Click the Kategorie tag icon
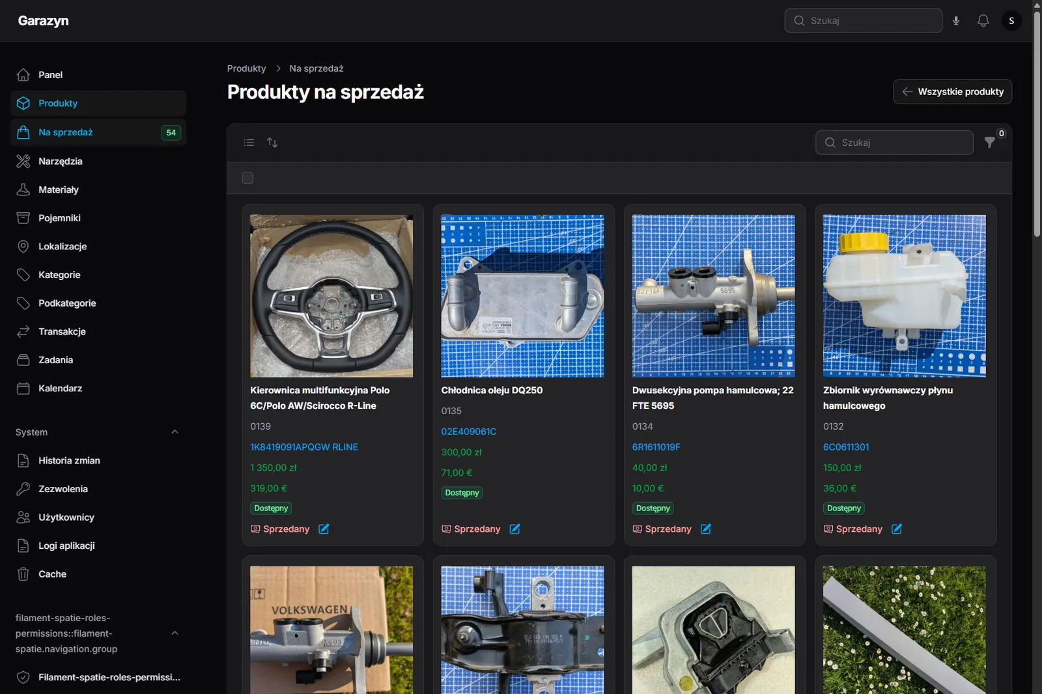 click(x=23, y=275)
